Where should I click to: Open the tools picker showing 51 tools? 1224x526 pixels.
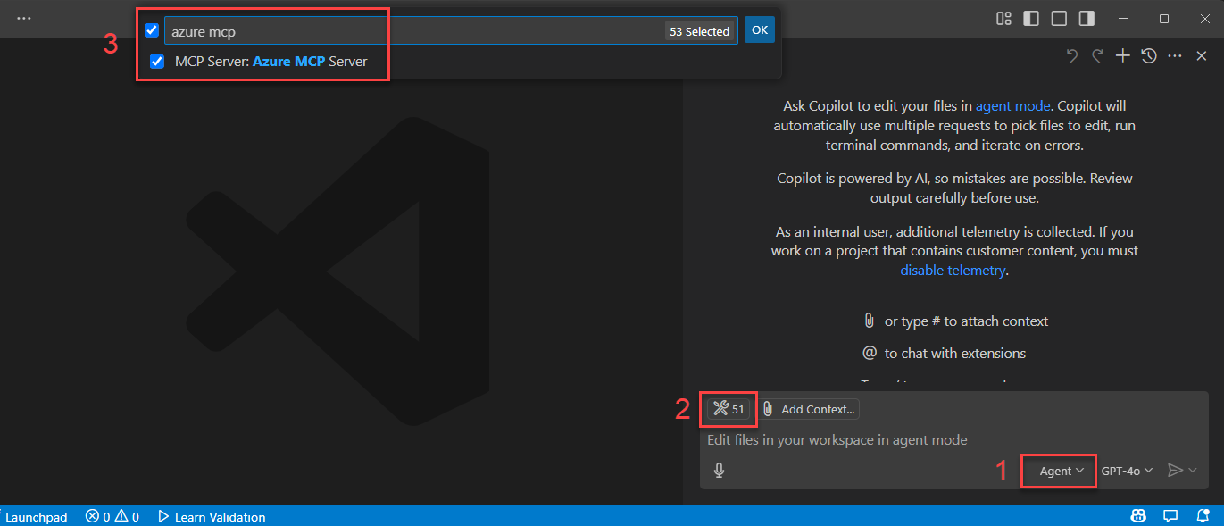pyautogui.click(x=728, y=408)
